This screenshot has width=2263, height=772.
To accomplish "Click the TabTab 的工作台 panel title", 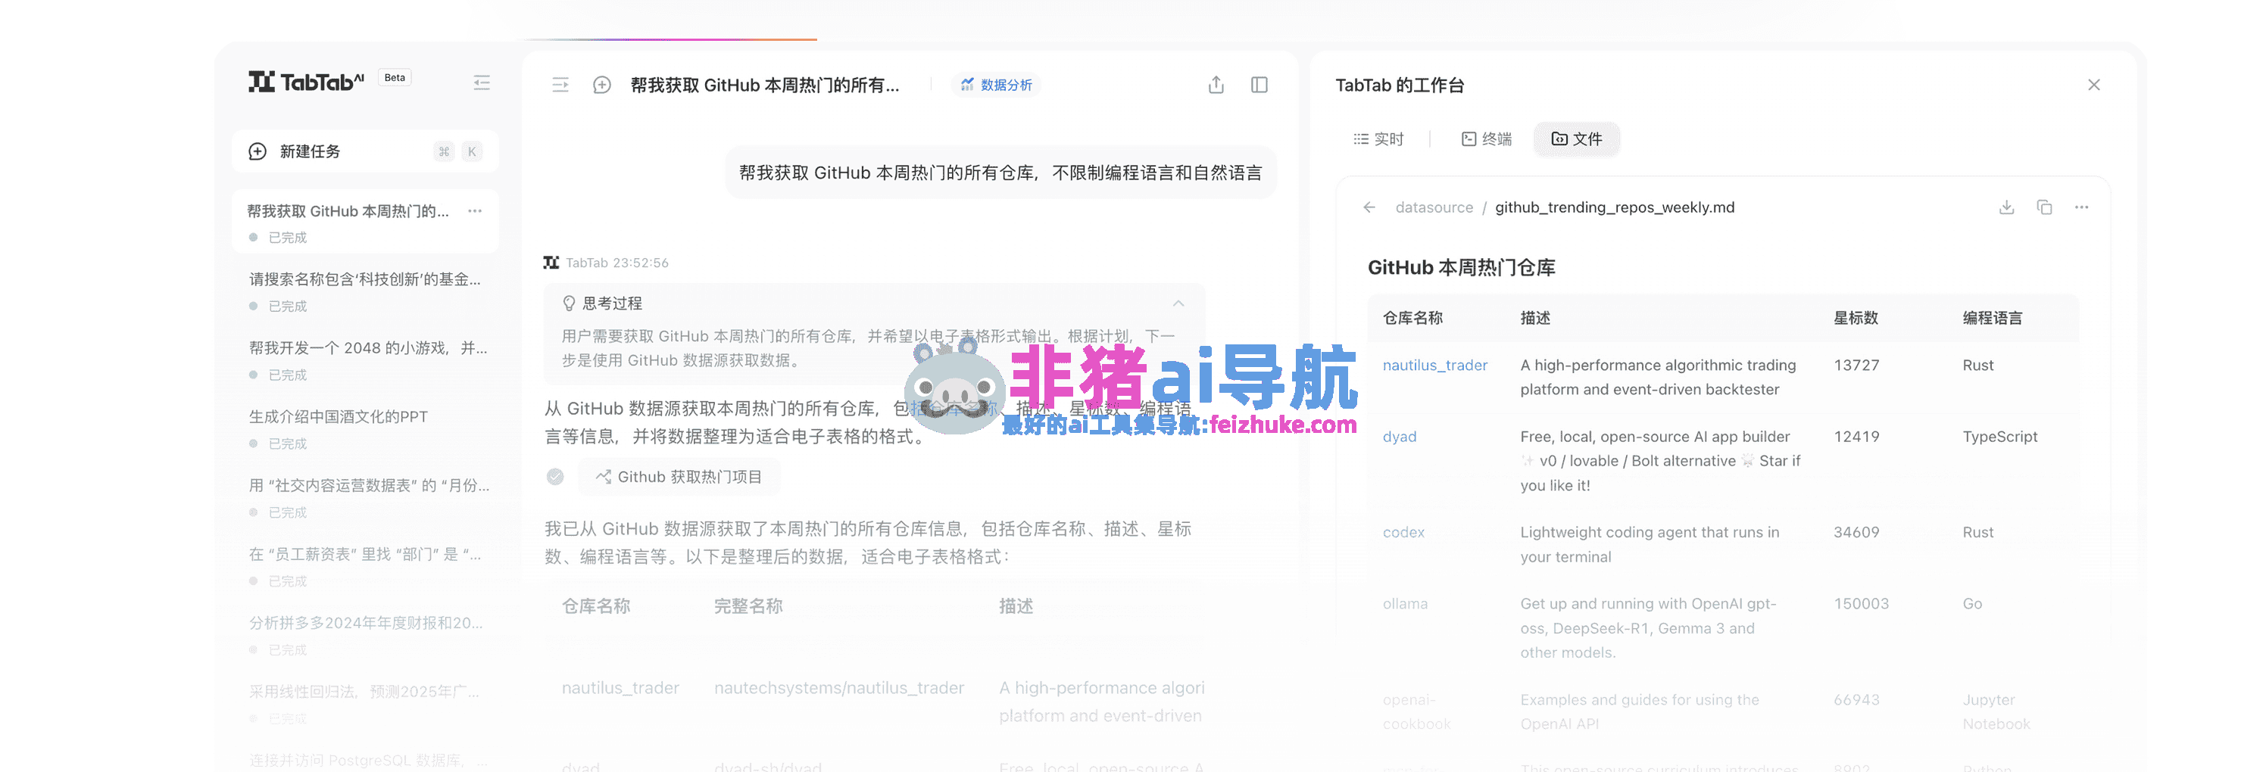I will pos(1400,86).
